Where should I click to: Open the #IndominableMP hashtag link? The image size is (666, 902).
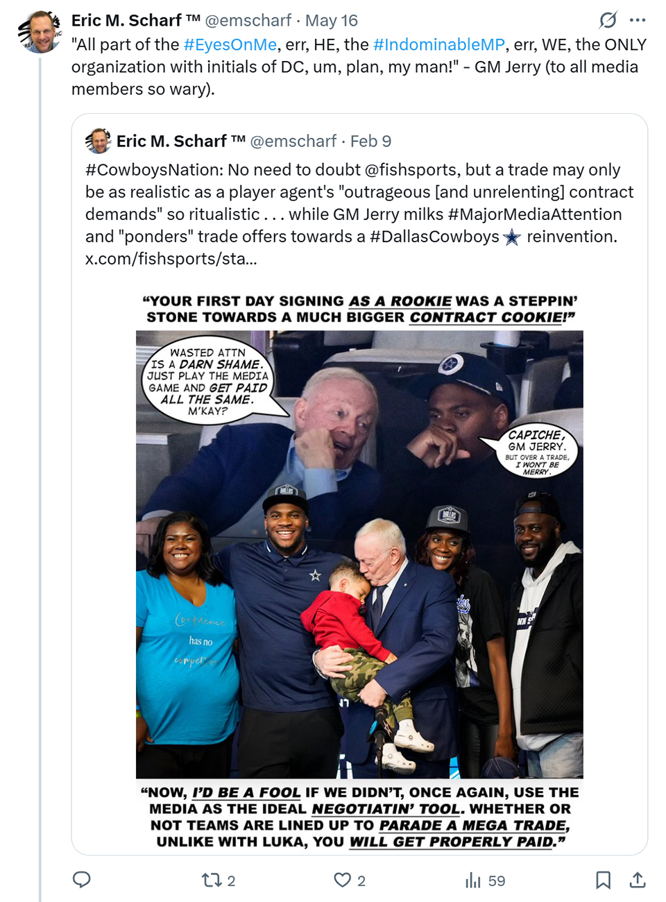tap(439, 44)
